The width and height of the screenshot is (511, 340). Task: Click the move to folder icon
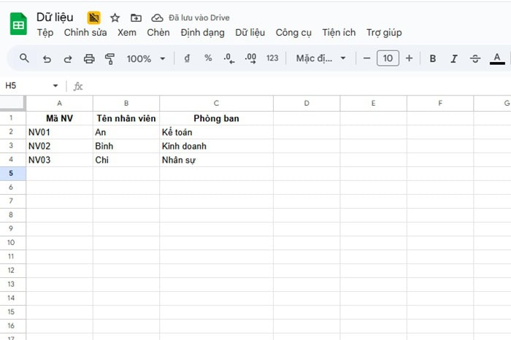coord(136,18)
